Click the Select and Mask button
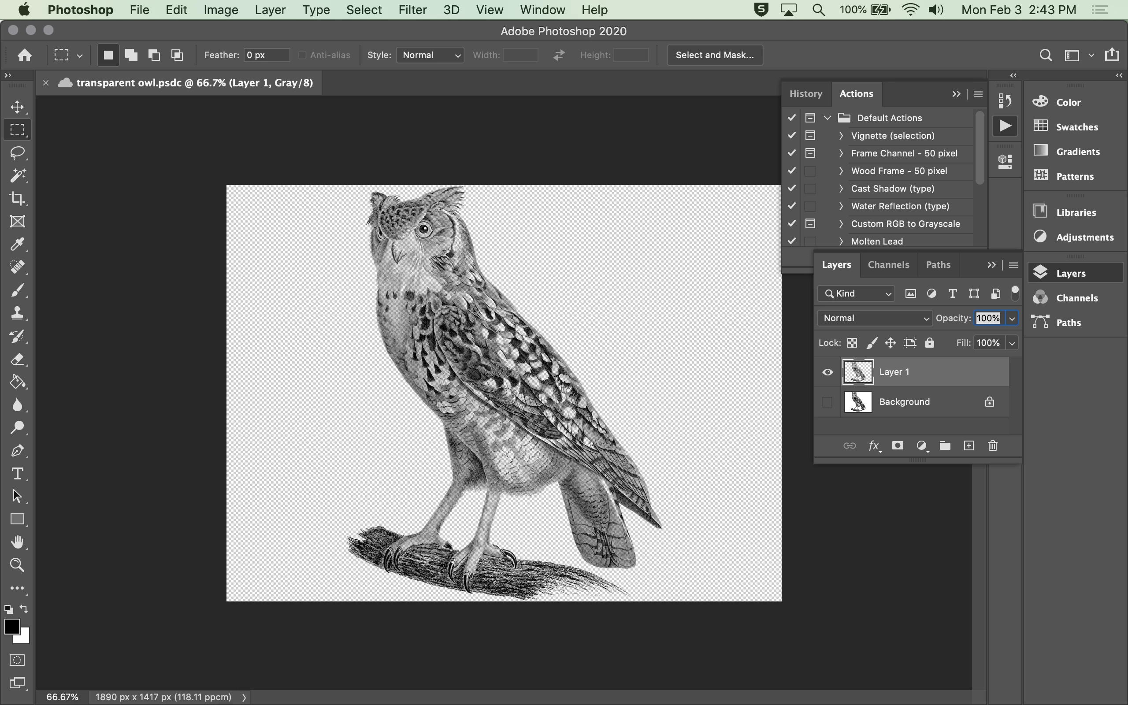This screenshot has width=1128, height=705. coord(715,55)
